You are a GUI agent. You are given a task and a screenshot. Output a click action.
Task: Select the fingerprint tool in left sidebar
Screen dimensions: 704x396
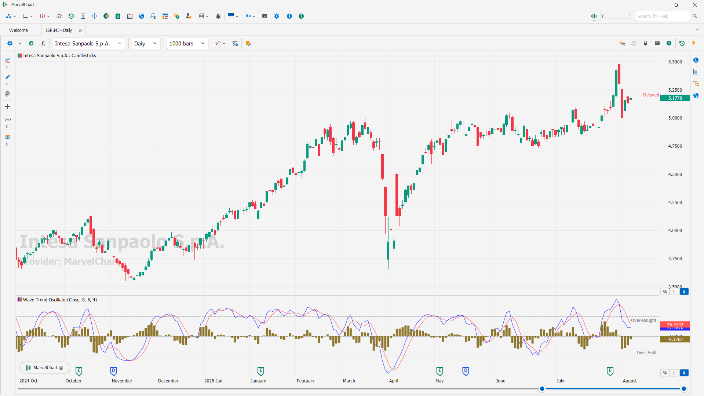(x=7, y=94)
